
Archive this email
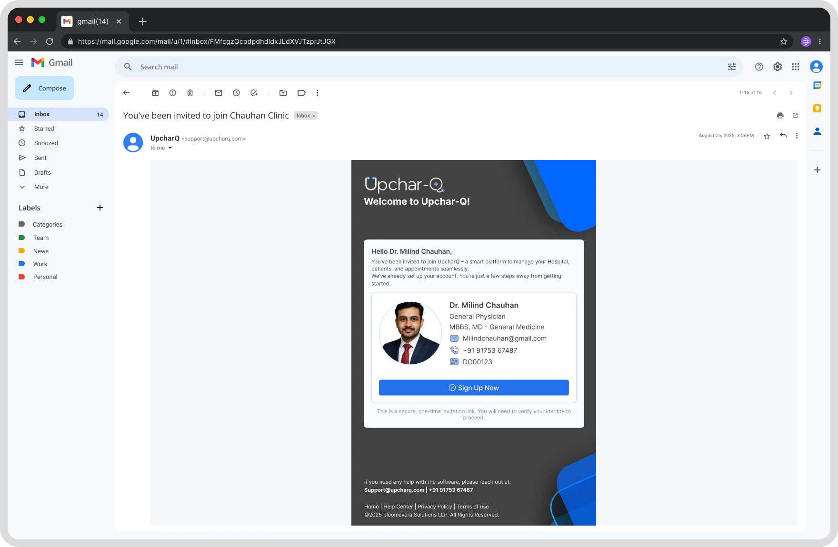point(155,93)
